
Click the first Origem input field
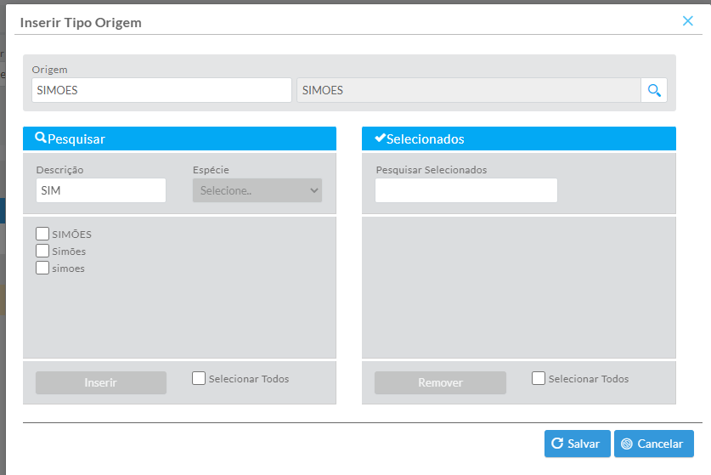[x=161, y=90]
